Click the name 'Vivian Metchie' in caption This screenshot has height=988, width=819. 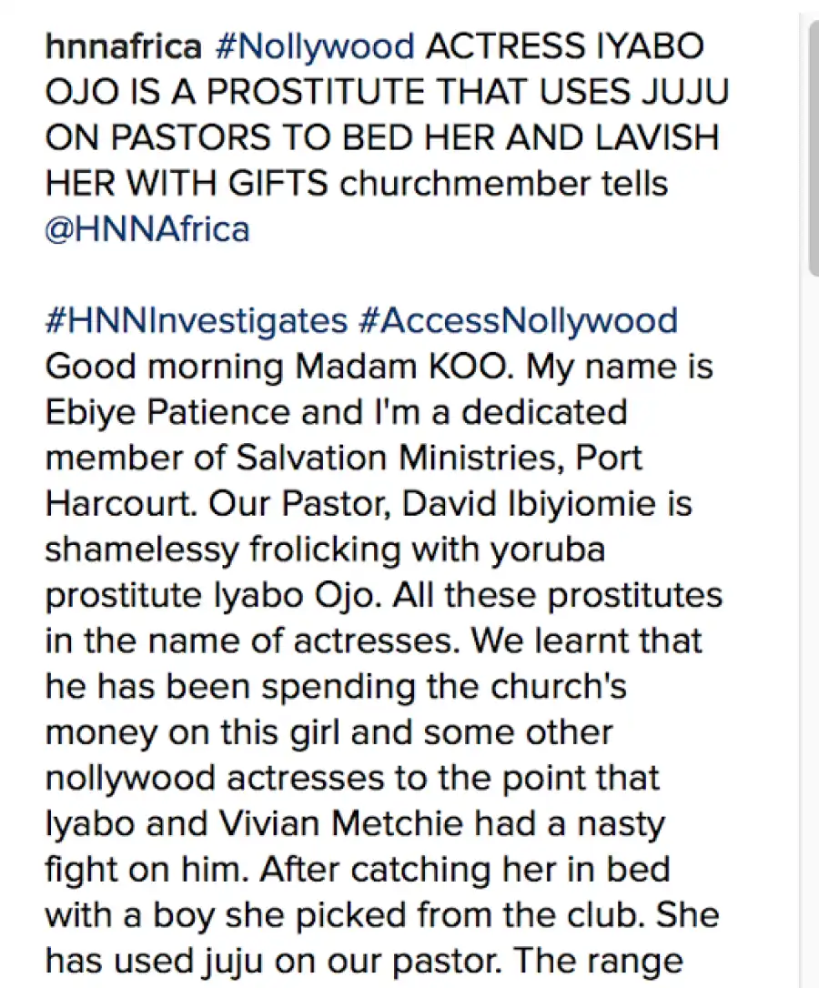coord(341,823)
